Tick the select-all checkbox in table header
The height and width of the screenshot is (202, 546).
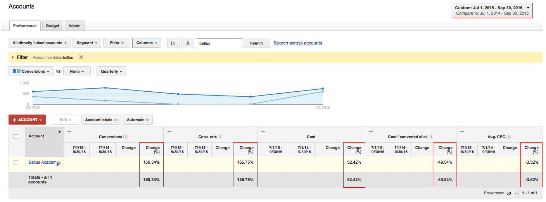click(16, 136)
